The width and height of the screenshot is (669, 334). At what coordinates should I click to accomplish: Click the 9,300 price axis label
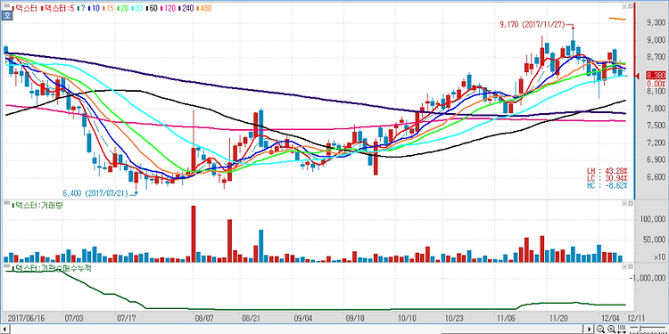tap(656, 23)
